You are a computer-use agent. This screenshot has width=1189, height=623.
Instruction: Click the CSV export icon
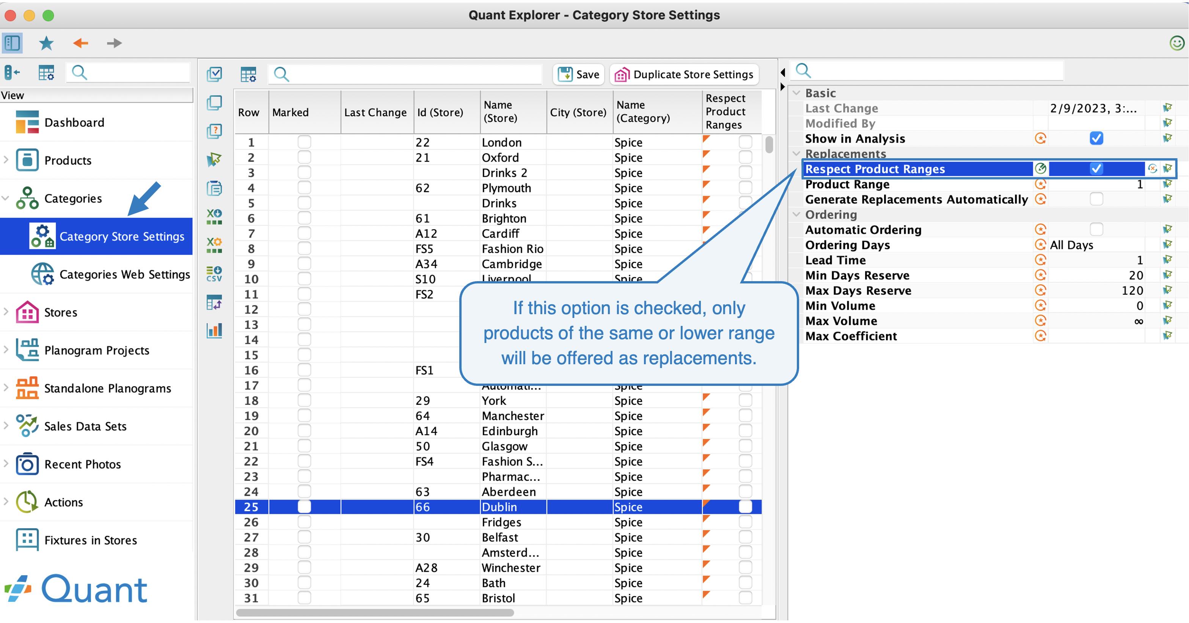214,274
